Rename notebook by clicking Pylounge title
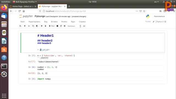The image size is (176, 99). (40, 16)
